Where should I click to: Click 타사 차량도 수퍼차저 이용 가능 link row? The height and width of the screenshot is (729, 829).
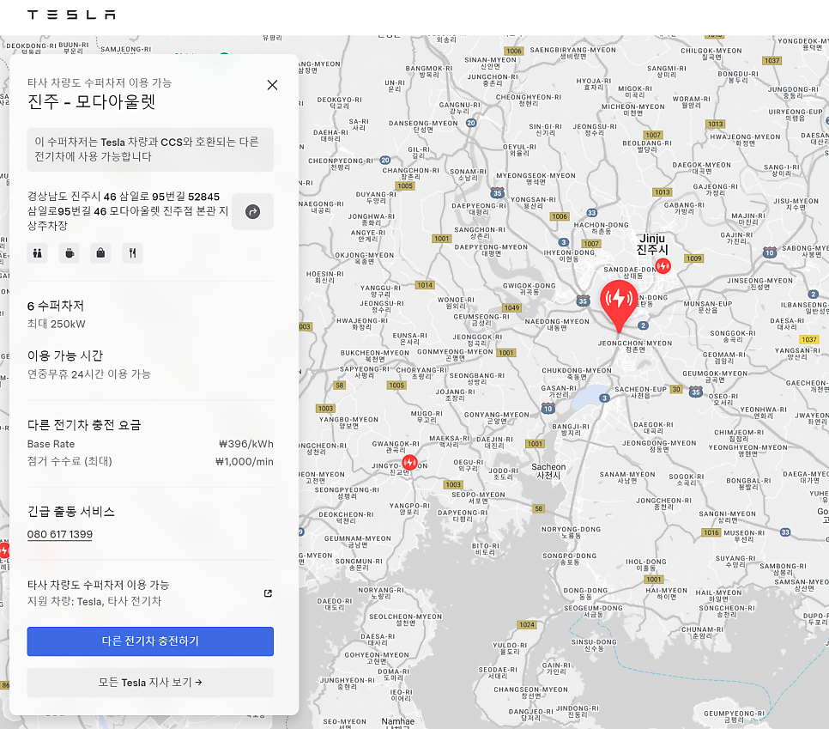point(151,593)
